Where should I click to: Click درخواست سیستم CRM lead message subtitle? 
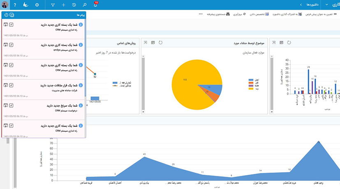[66, 111]
